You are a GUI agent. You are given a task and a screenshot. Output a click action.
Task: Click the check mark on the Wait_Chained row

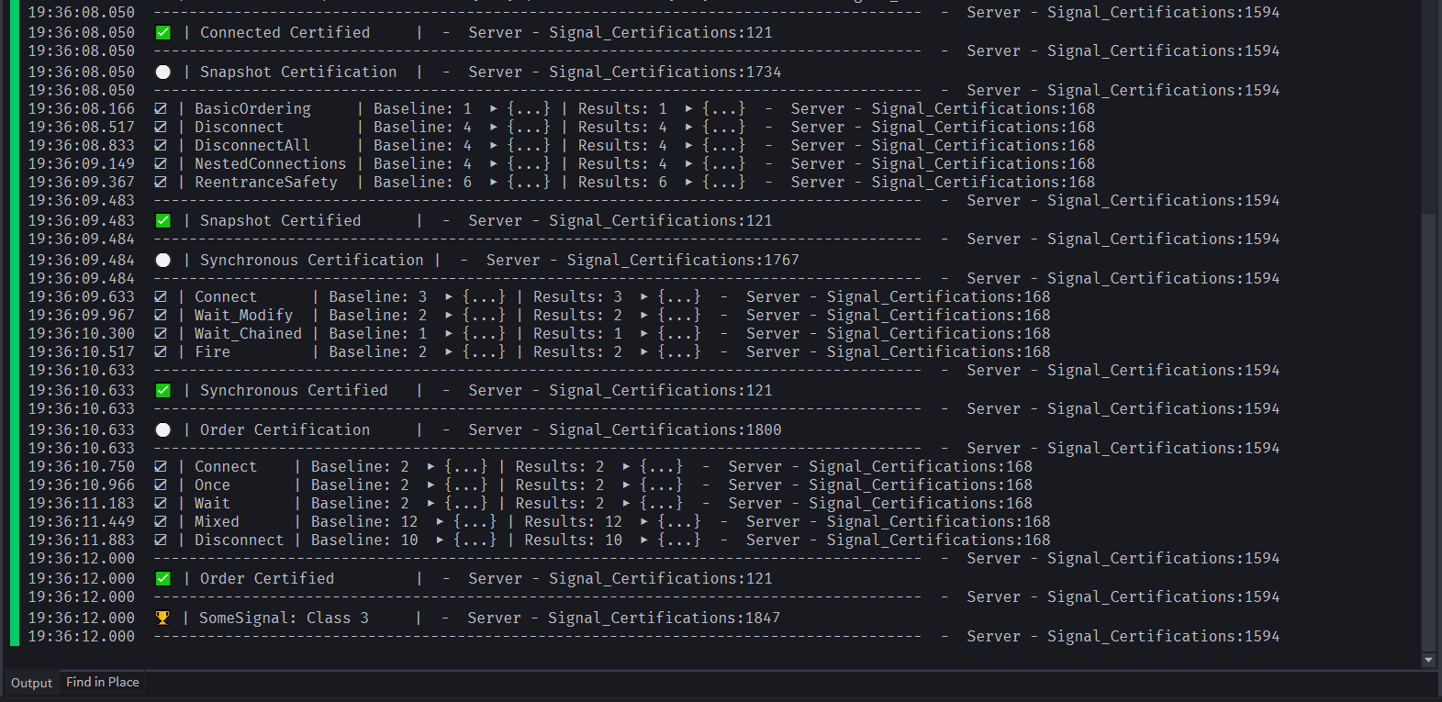161,333
